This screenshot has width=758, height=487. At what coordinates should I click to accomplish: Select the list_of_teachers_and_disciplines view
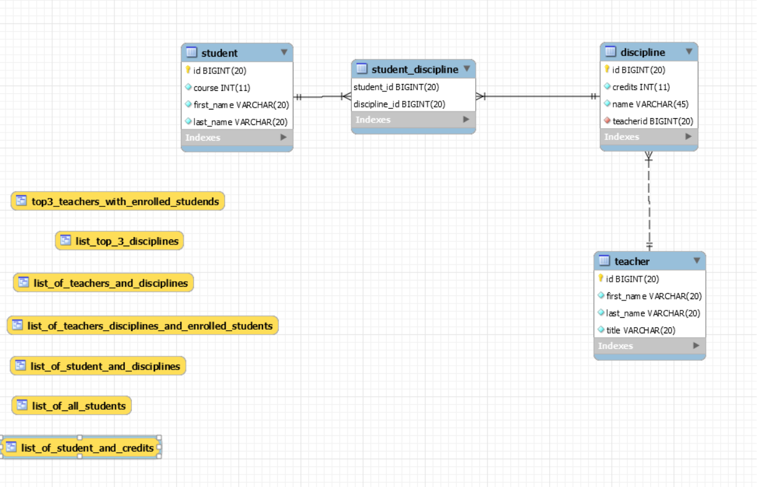pyautogui.click(x=103, y=282)
